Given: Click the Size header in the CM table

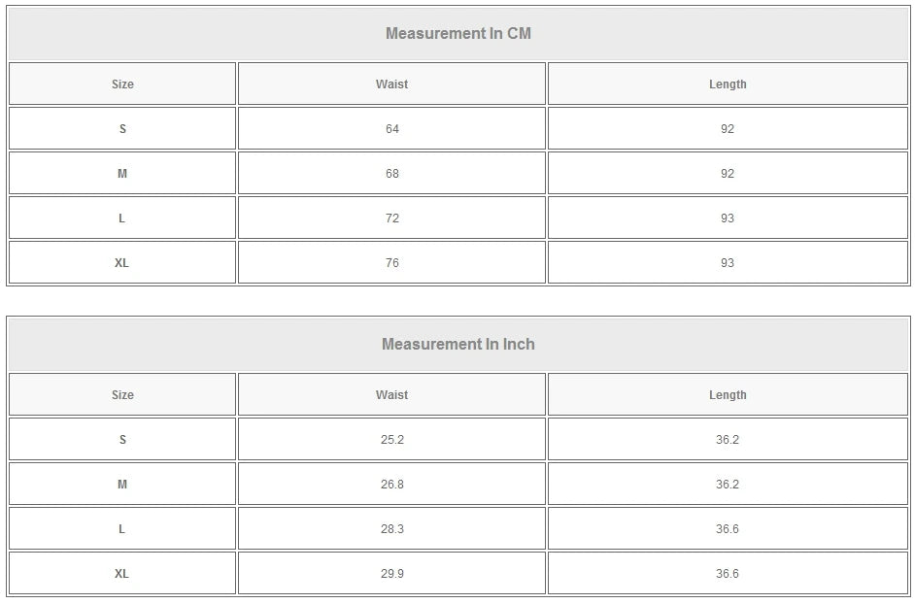Looking at the screenshot, I should point(122,84).
